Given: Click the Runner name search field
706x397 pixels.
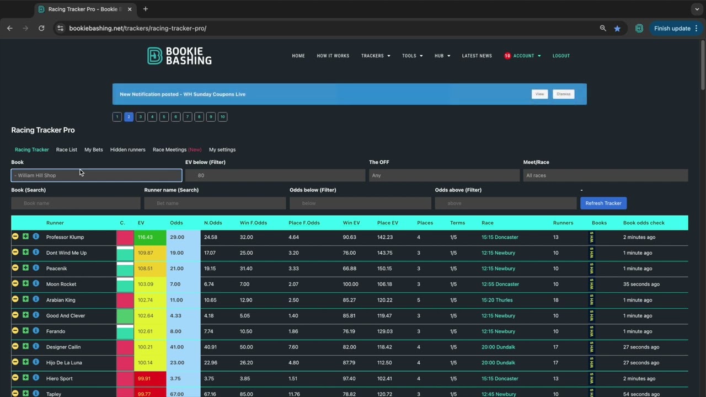Looking at the screenshot, I should tap(215, 203).
